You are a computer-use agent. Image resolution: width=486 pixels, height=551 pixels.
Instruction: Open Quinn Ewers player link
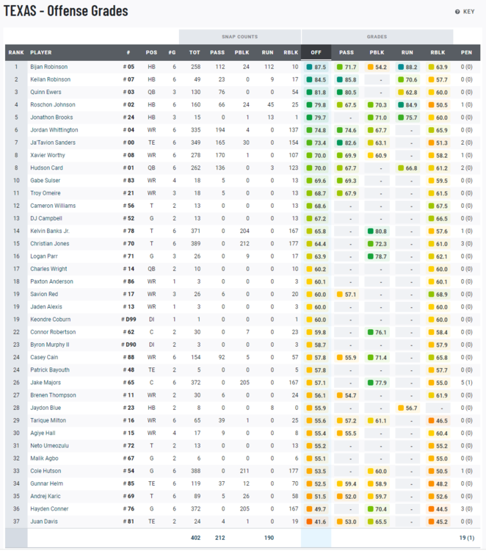(x=46, y=92)
